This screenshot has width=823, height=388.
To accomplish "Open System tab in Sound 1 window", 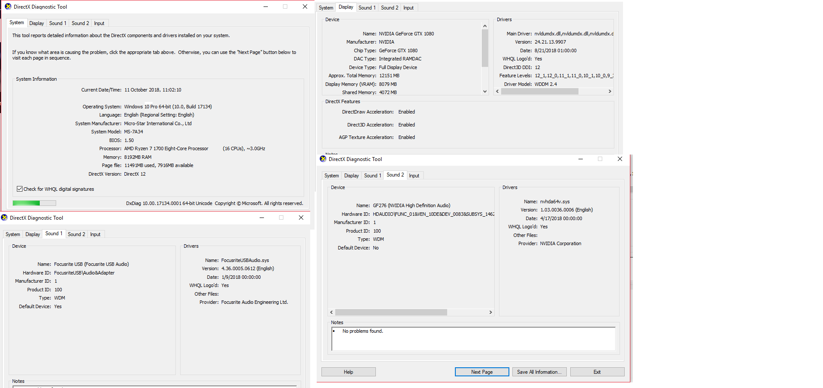I will (x=13, y=234).
